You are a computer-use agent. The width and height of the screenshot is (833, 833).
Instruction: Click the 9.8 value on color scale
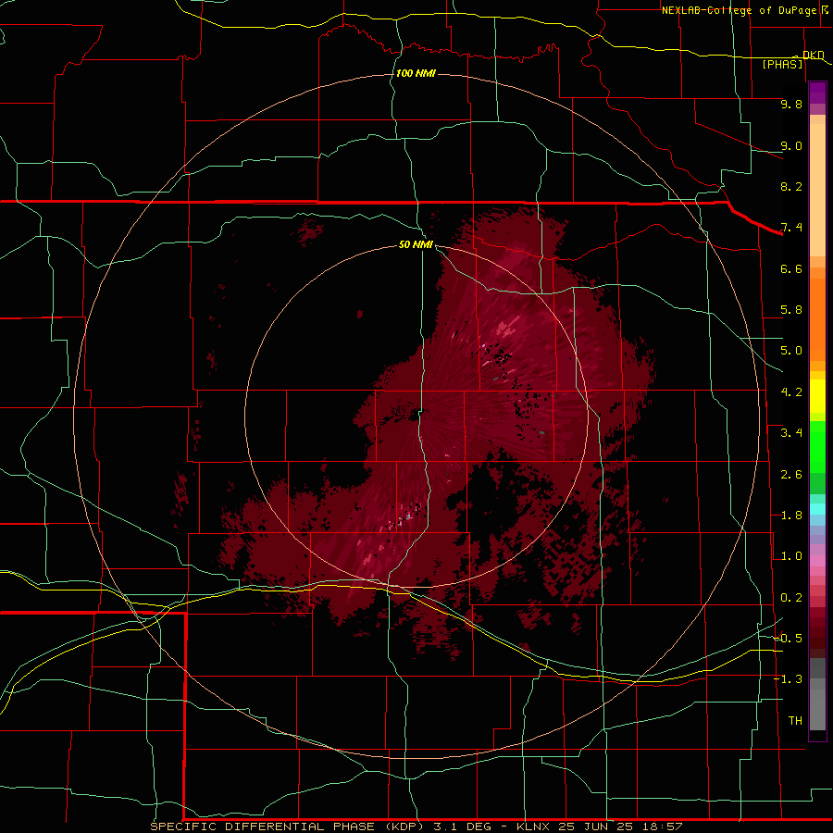pyautogui.click(x=791, y=104)
